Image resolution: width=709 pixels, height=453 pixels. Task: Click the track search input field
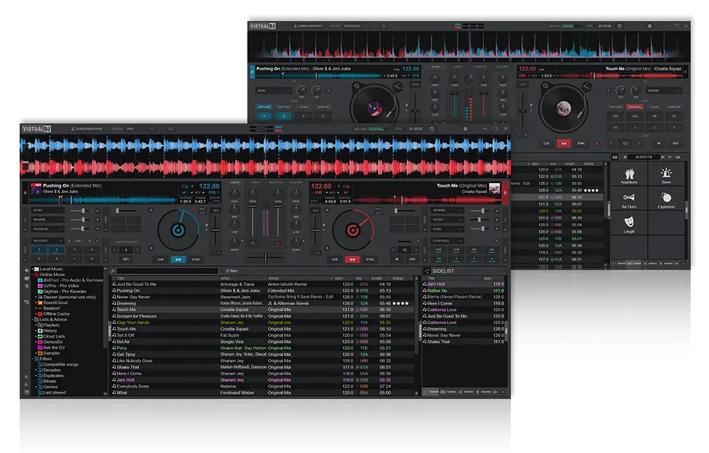pos(167,271)
